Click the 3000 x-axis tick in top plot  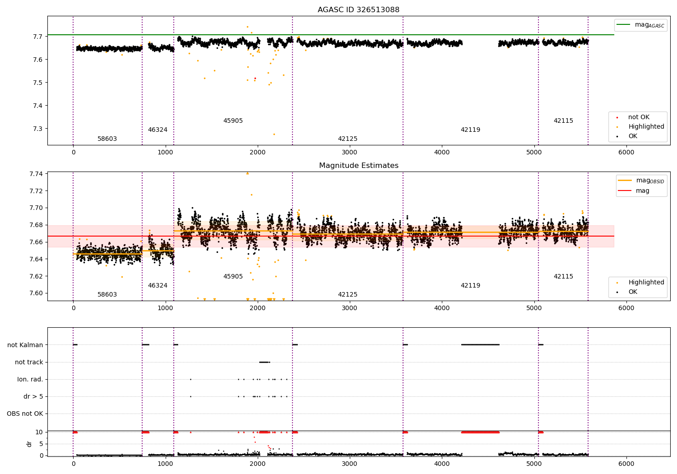pos(350,153)
